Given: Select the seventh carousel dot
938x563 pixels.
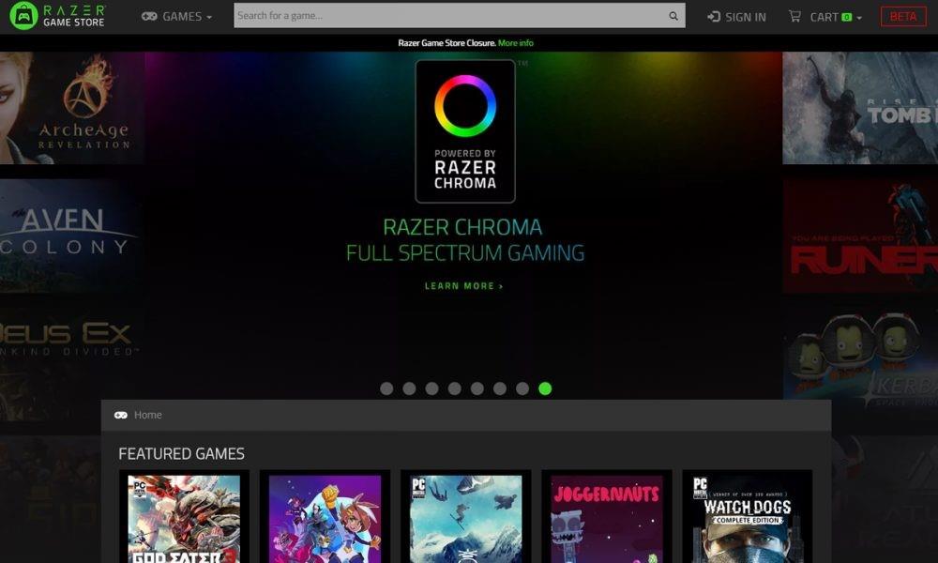Looking at the screenshot, I should point(522,388).
